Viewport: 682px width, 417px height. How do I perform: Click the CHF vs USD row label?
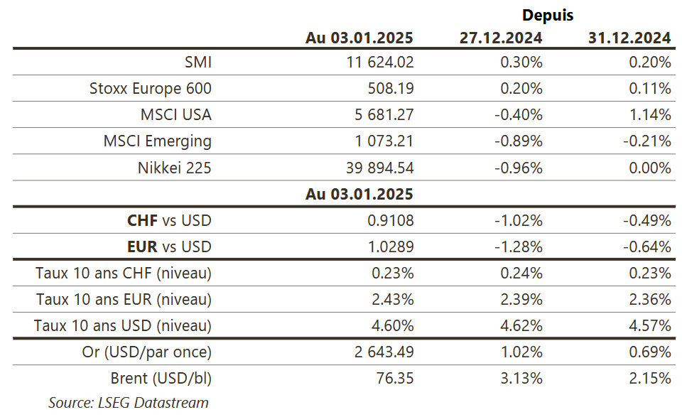click(x=169, y=221)
